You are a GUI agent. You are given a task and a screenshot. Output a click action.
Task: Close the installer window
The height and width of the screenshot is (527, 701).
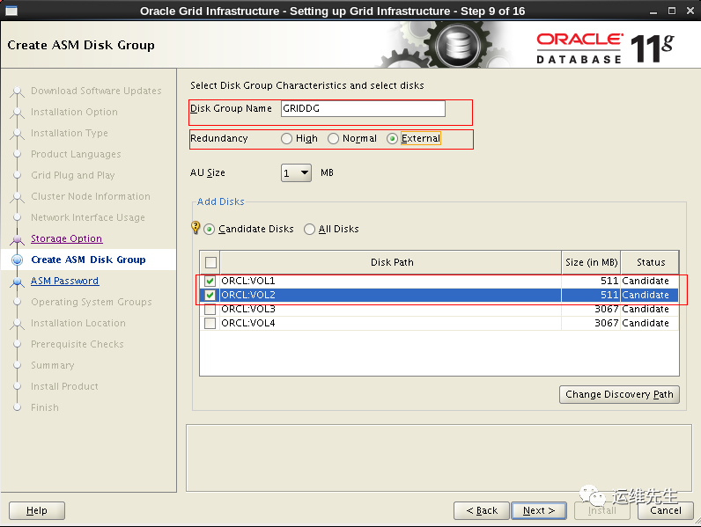pos(690,11)
